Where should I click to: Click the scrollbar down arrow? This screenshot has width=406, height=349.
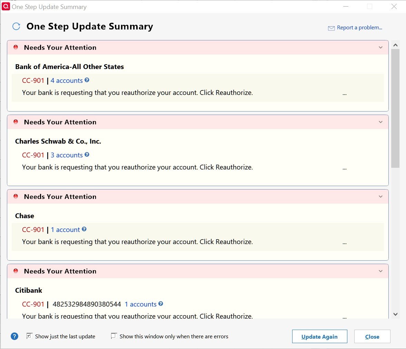pos(395,314)
